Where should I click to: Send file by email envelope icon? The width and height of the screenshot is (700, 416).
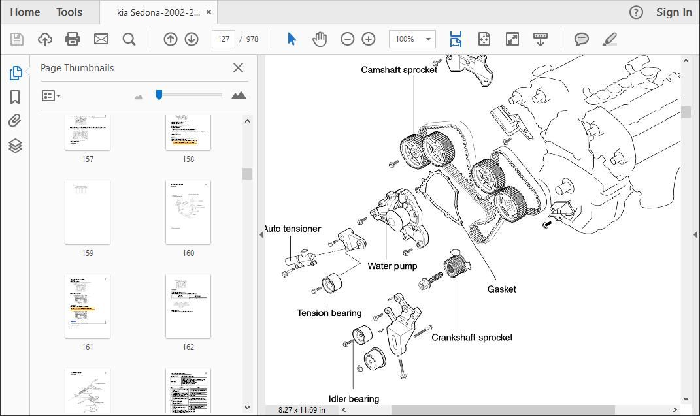point(101,39)
